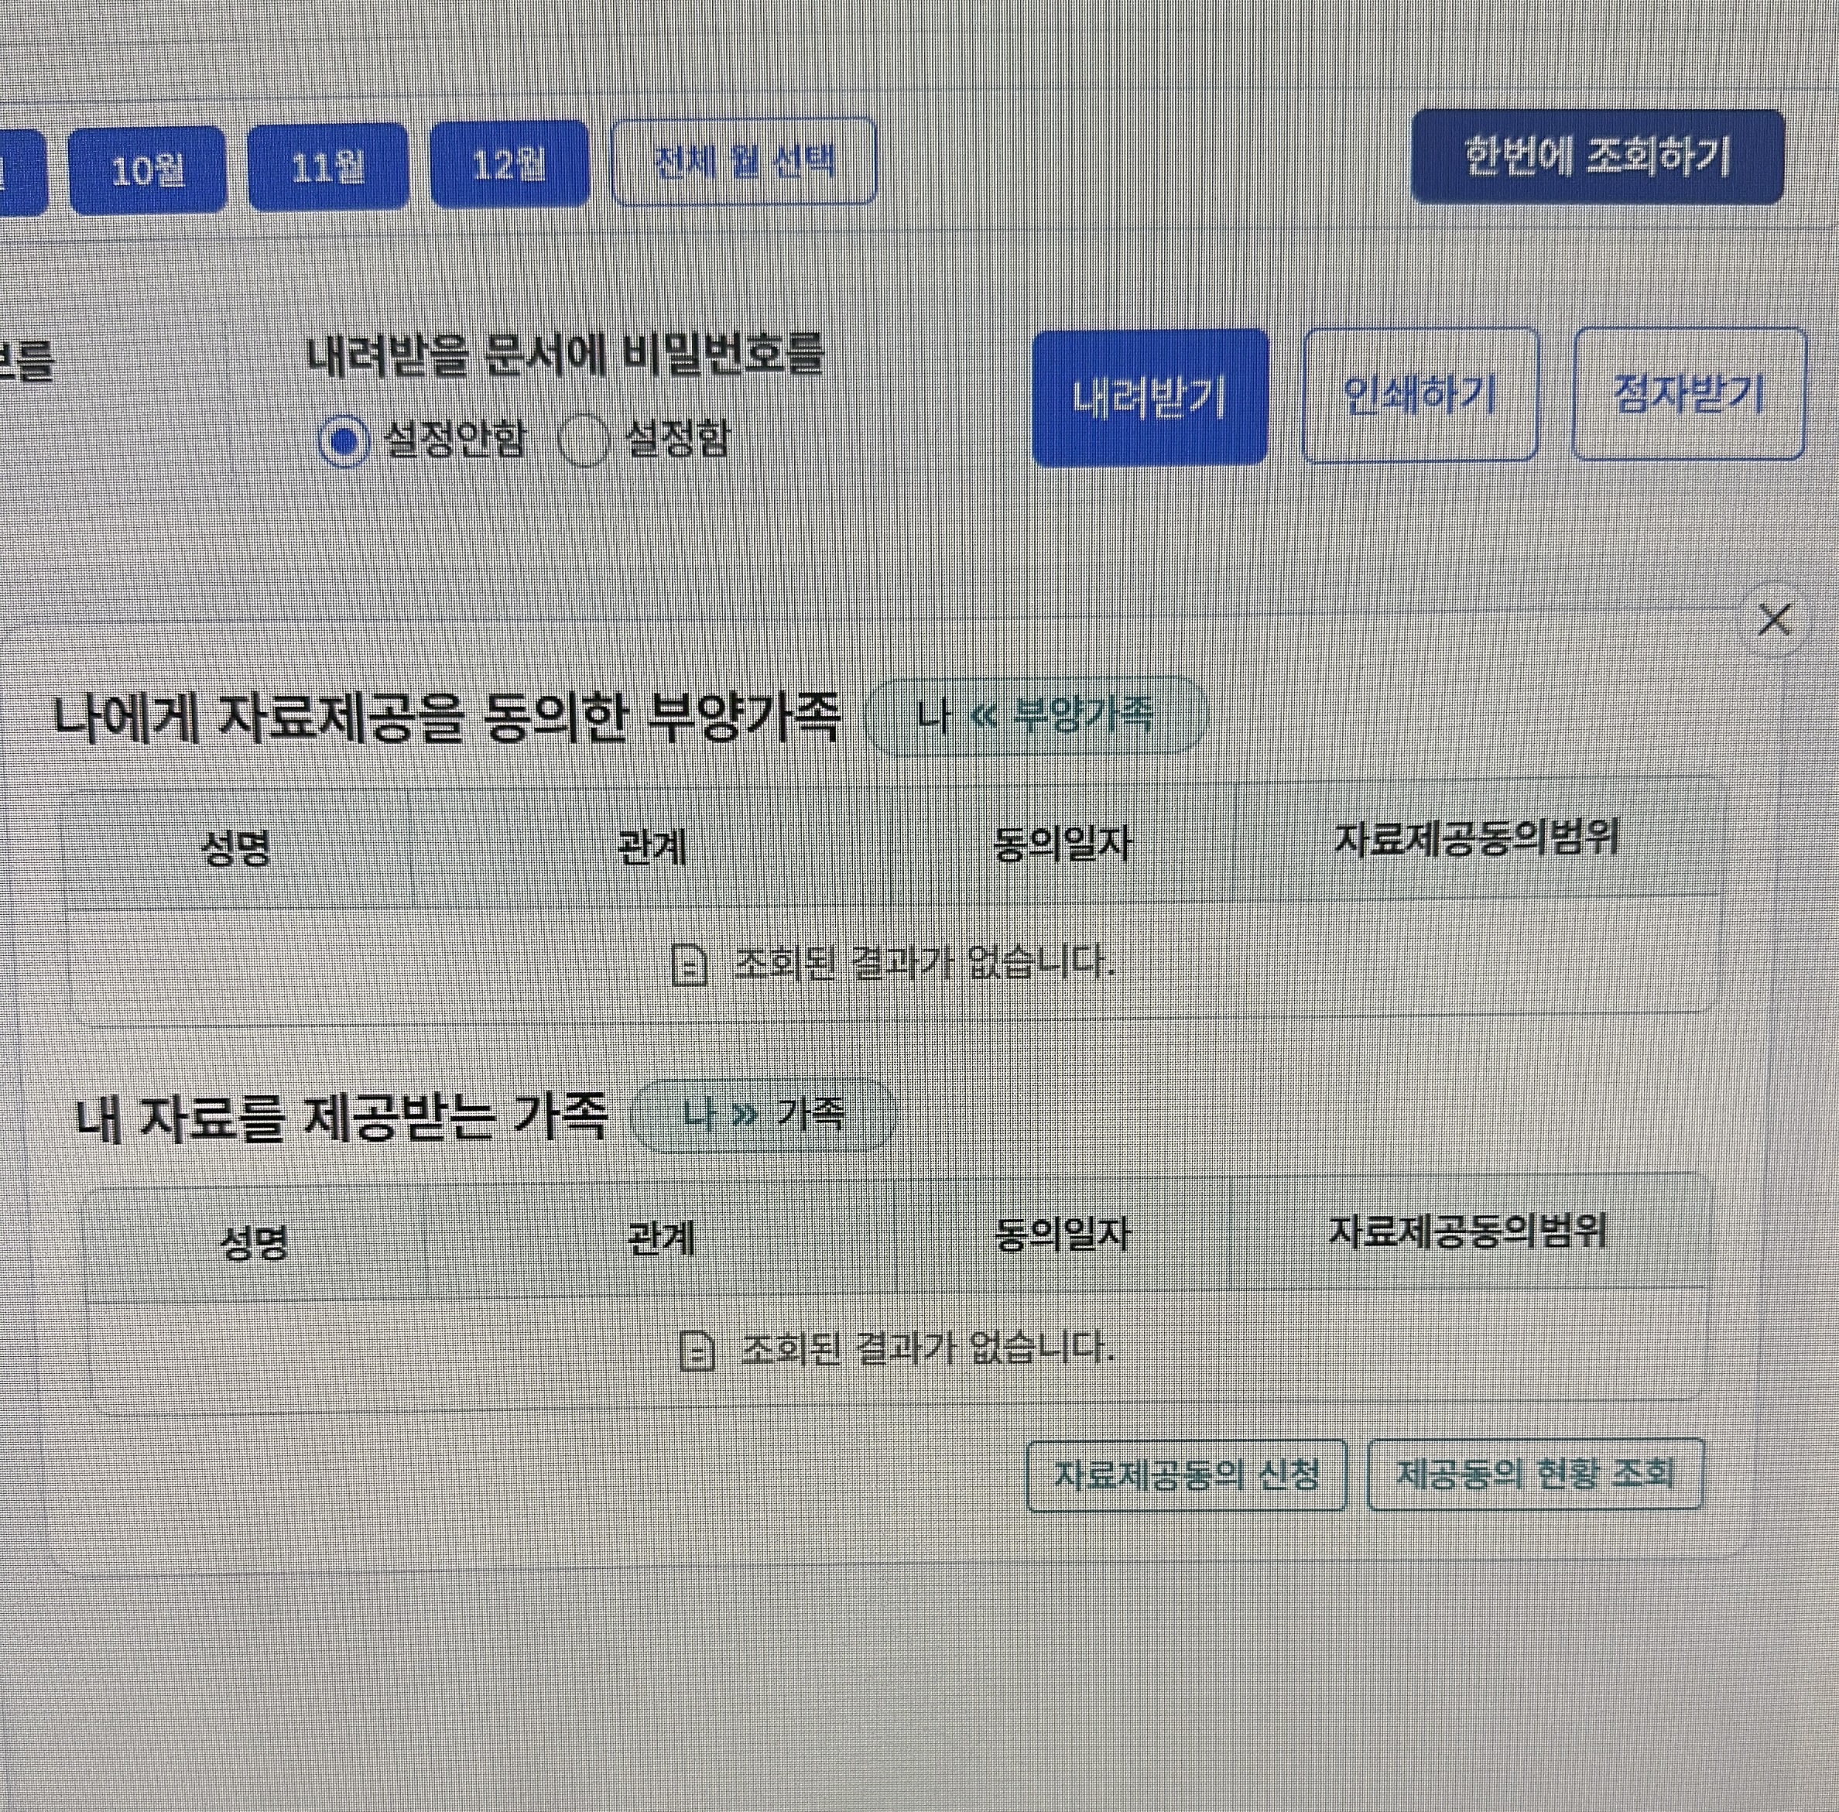
Task: Click 동의일자 header in 제공받는 가족 table
Action: (1062, 1235)
